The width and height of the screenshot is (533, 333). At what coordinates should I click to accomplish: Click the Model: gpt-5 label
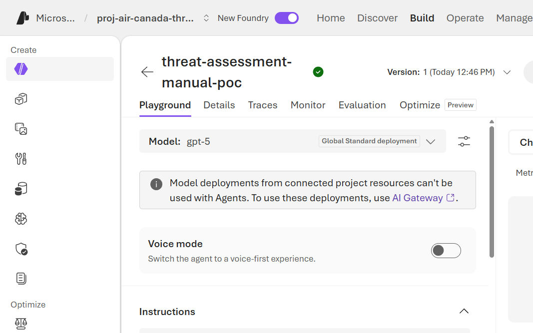pyautogui.click(x=179, y=141)
